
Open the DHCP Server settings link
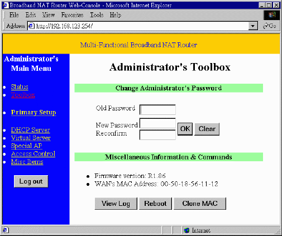(31, 130)
